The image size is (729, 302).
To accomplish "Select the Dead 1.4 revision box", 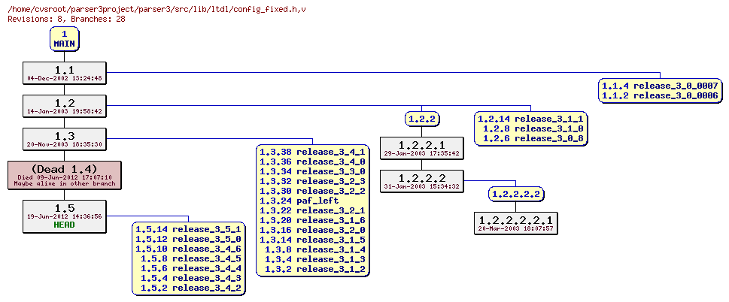I will point(65,175).
